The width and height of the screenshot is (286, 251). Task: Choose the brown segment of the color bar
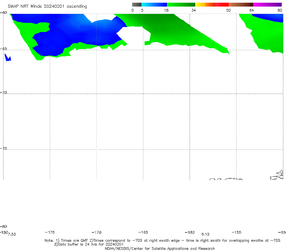241,5
